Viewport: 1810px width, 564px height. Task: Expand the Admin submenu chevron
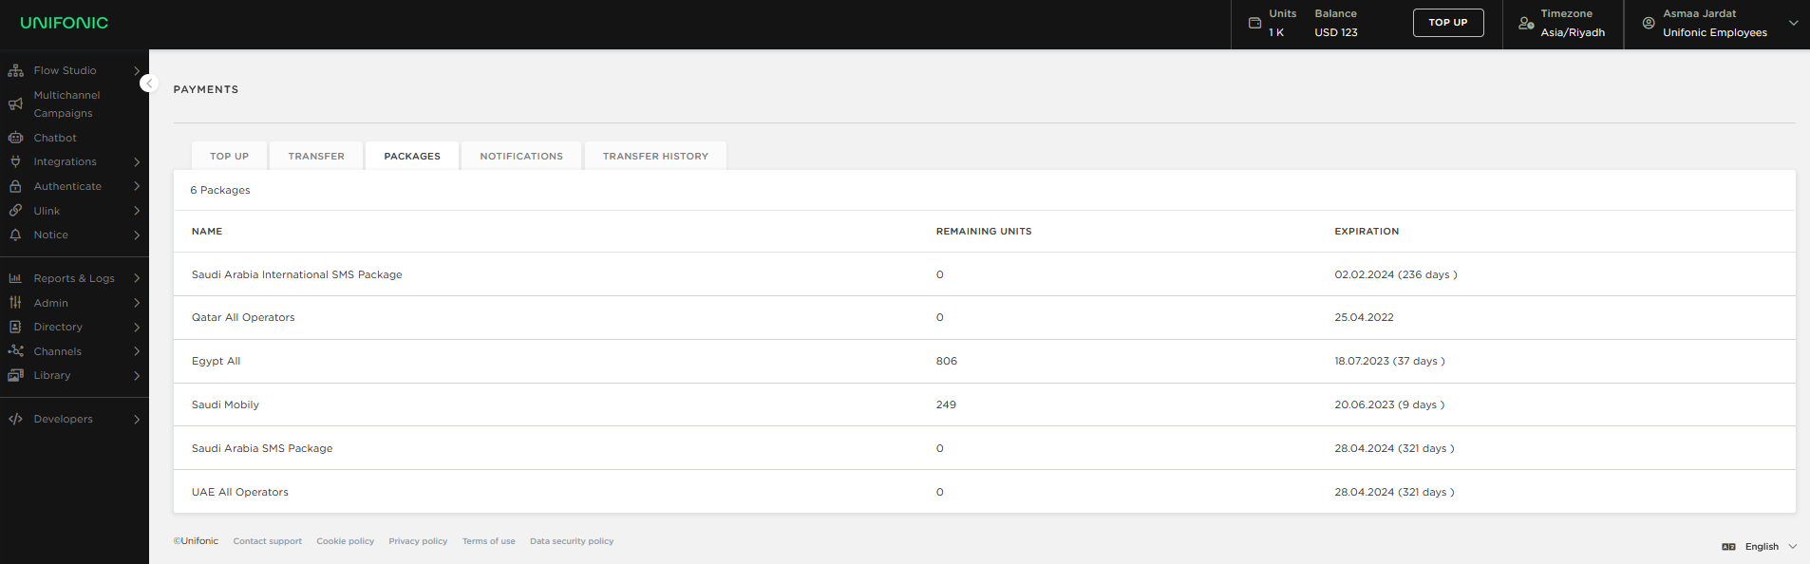[x=137, y=303]
